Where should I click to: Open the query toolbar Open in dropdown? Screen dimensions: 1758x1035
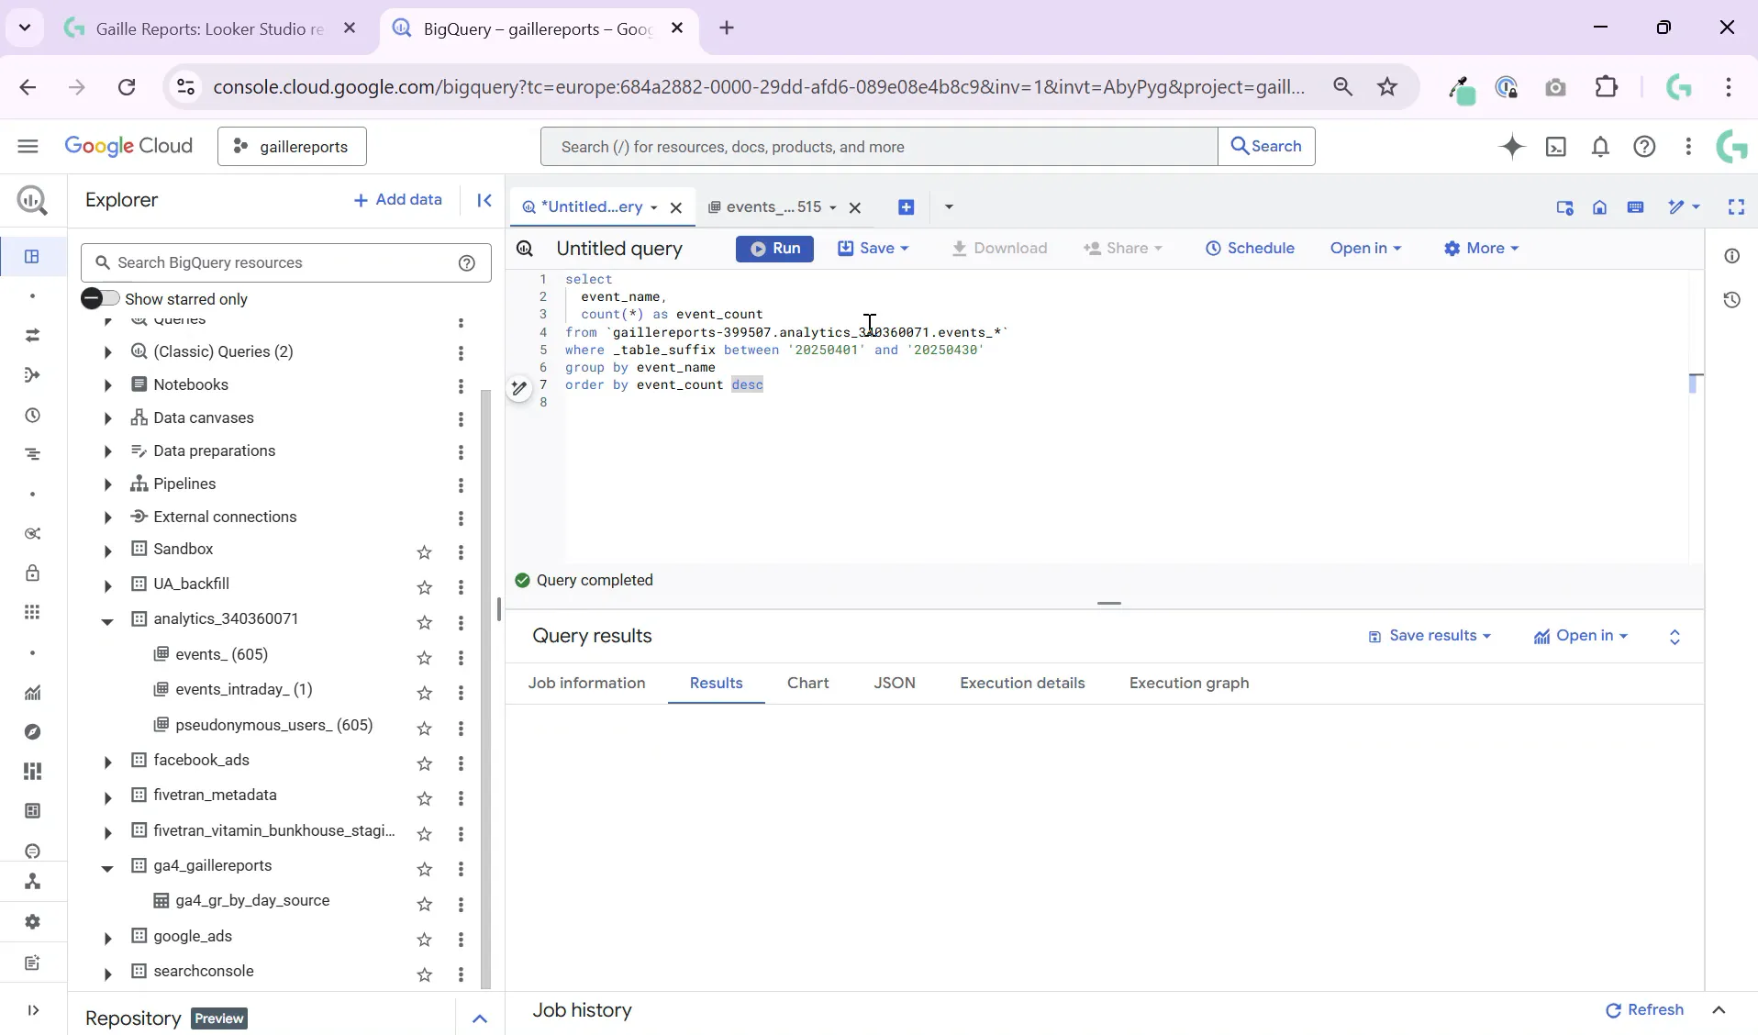pos(1365,249)
